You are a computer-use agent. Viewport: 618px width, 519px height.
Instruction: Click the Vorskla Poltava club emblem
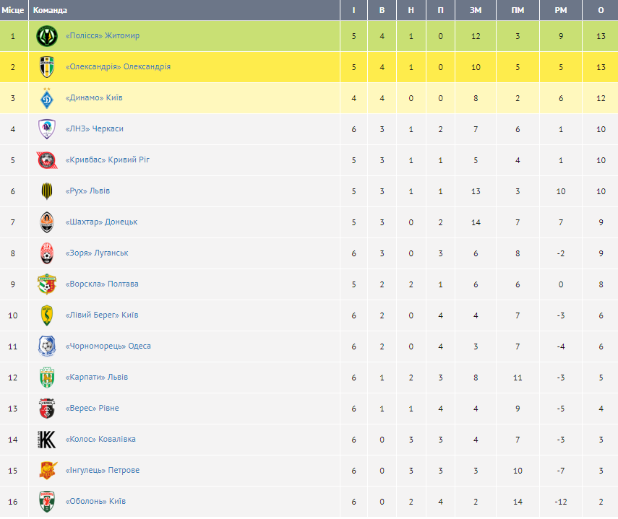tap(47, 284)
